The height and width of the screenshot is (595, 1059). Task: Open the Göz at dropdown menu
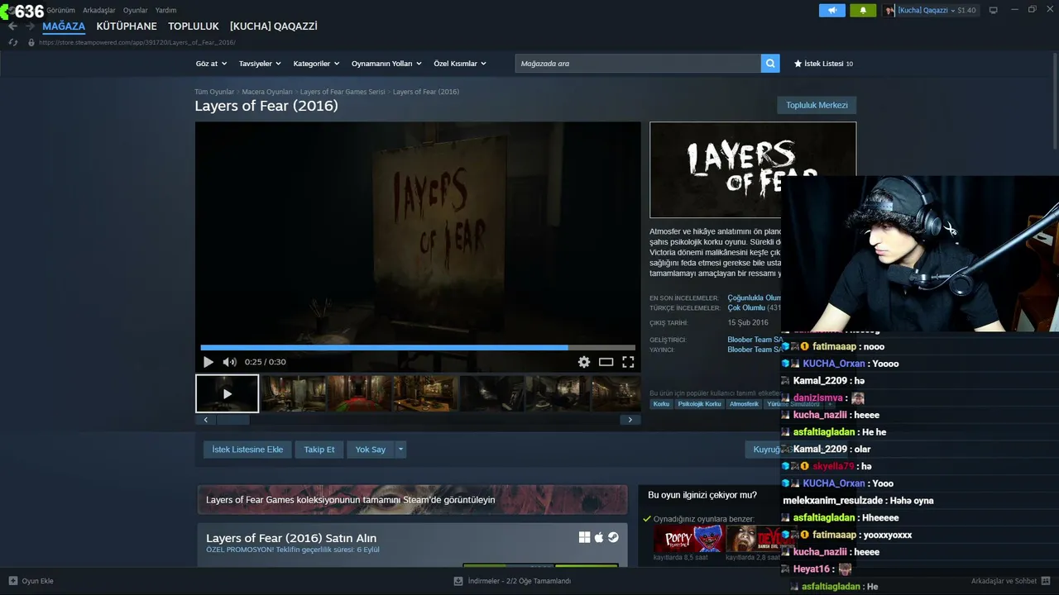tap(210, 64)
